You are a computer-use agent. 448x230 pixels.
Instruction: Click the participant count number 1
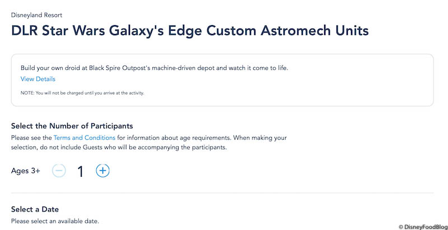click(x=81, y=171)
